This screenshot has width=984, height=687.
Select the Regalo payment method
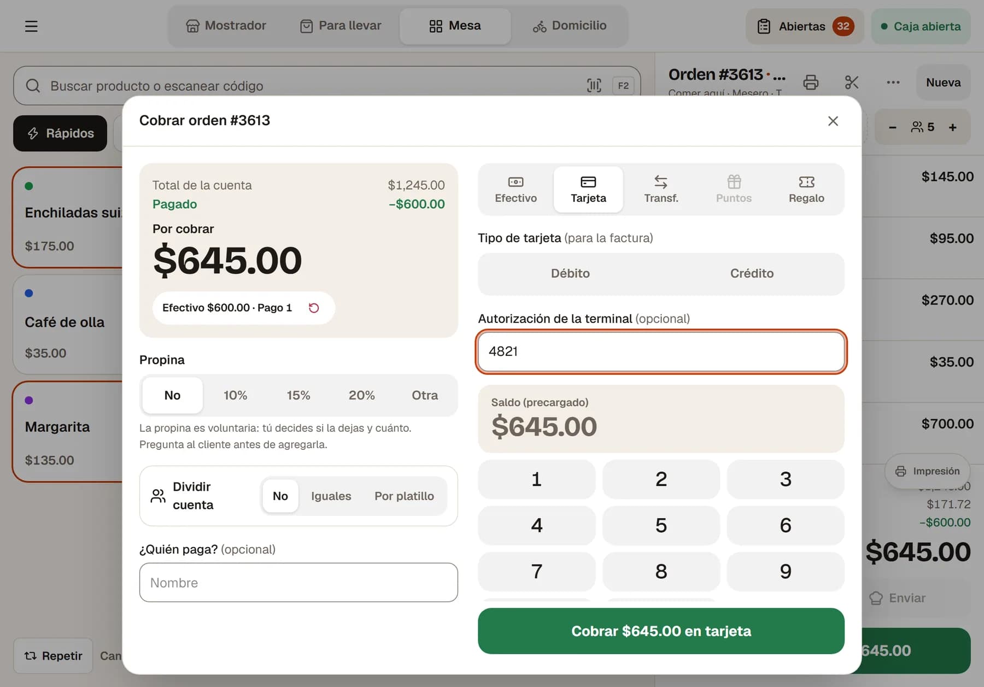[806, 189]
